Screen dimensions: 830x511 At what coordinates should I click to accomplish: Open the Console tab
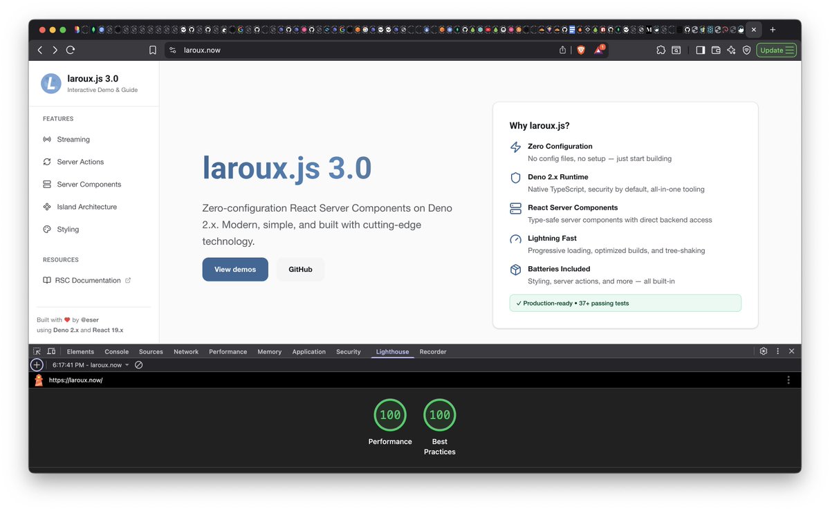point(116,351)
